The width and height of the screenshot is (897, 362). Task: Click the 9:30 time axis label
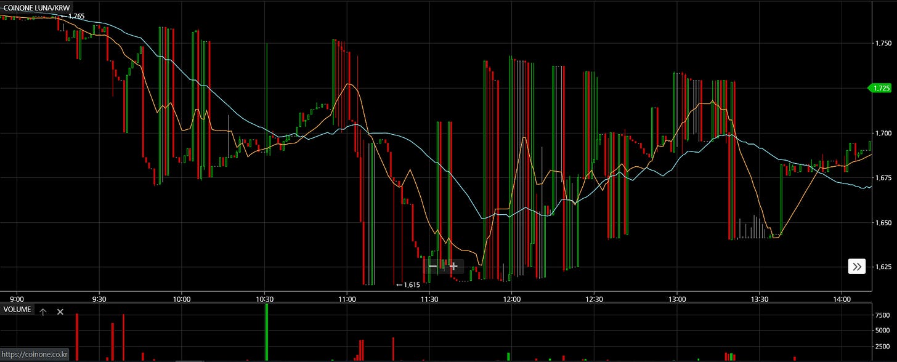point(99,299)
